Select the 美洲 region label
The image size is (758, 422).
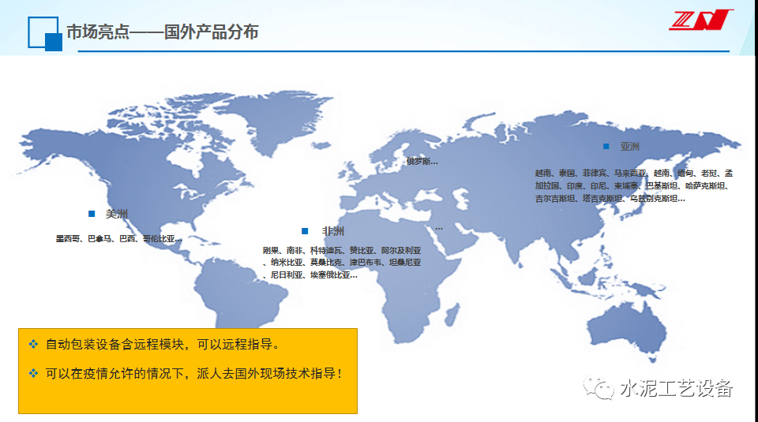pos(117,214)
